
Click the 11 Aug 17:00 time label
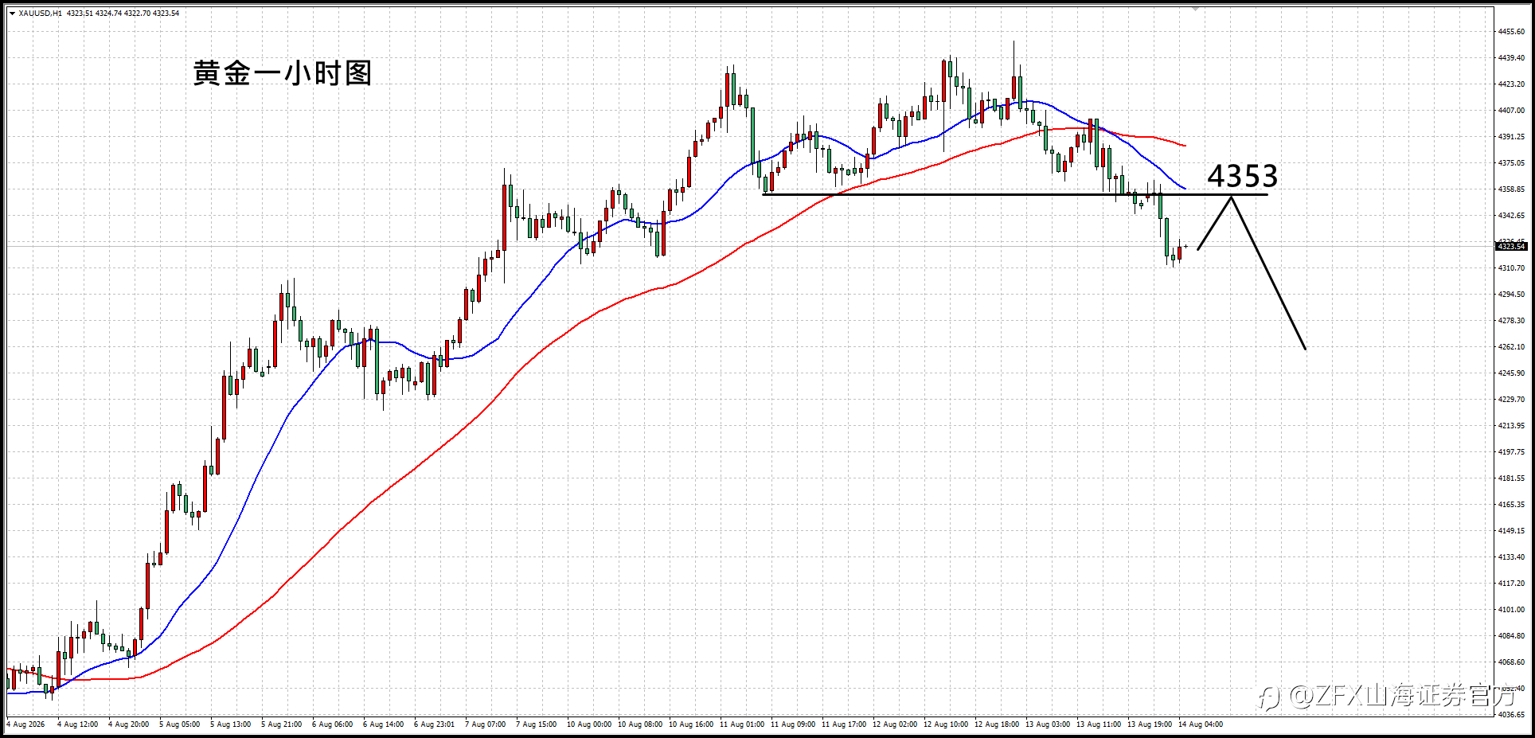[x=844, y=724]
